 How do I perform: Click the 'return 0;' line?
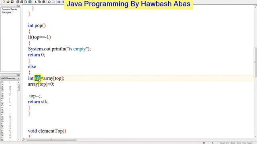click(37, 55)
